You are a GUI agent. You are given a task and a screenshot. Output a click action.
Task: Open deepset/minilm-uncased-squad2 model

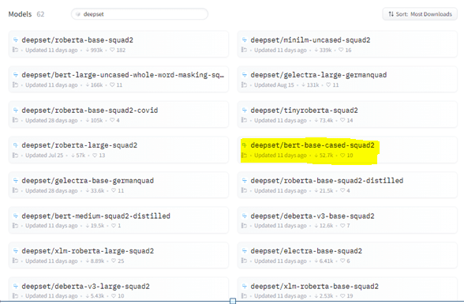[x=347, y=44]
